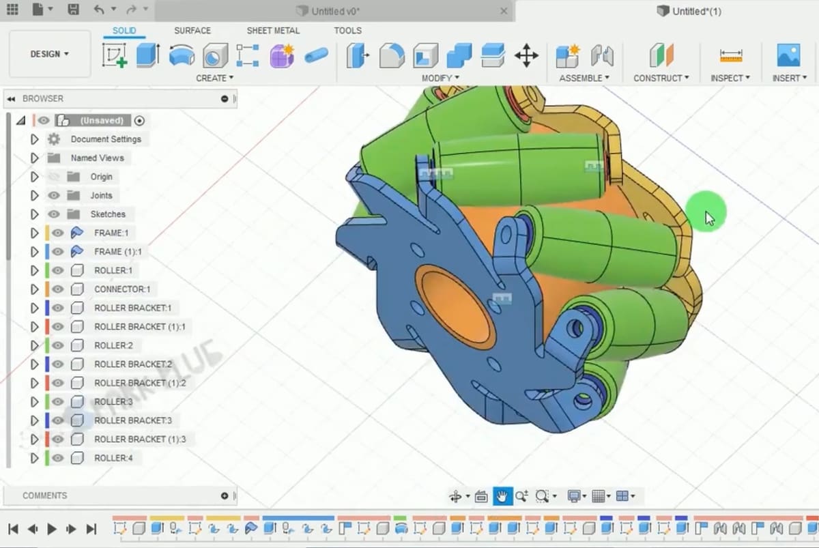
Task: Open the INSERT dropdown menu
Action: coord(790,78)
